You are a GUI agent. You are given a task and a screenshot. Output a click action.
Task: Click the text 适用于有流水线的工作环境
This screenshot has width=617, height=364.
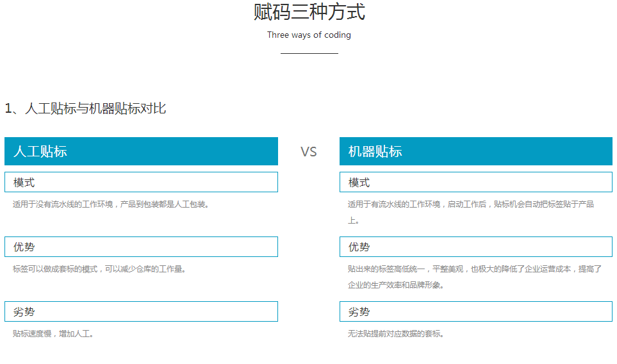394,204
